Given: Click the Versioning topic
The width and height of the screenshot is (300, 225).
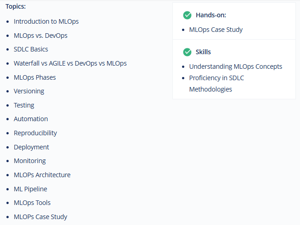Looking at the screenshot, I should pyautogui.click(x=29, y=91).
